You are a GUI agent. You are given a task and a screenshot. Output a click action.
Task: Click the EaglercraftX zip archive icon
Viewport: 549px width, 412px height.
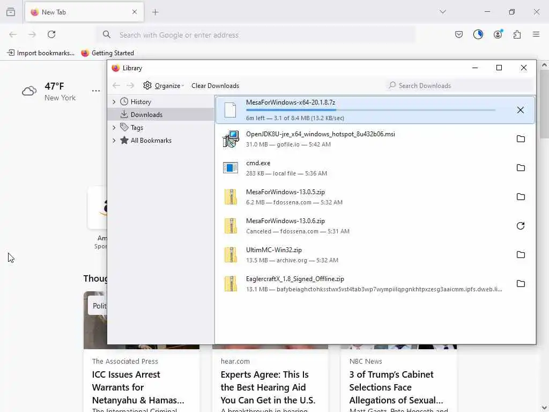[x=231, y=284]
